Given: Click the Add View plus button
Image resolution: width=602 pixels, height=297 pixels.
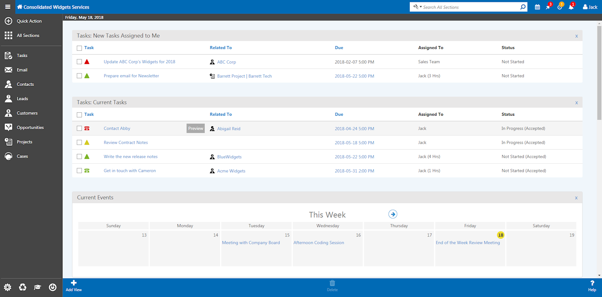Looking at the screenshot, I should point(74,286).
